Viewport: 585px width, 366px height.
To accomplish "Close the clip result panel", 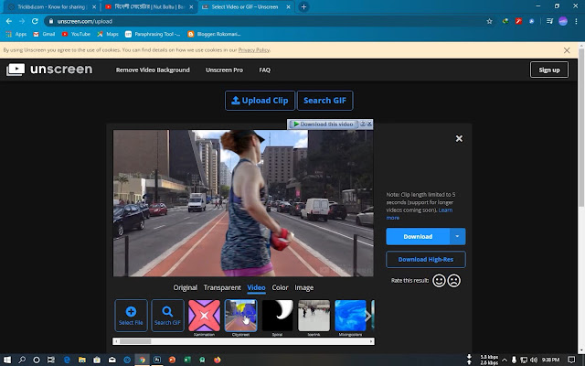I will pos(459,138).
